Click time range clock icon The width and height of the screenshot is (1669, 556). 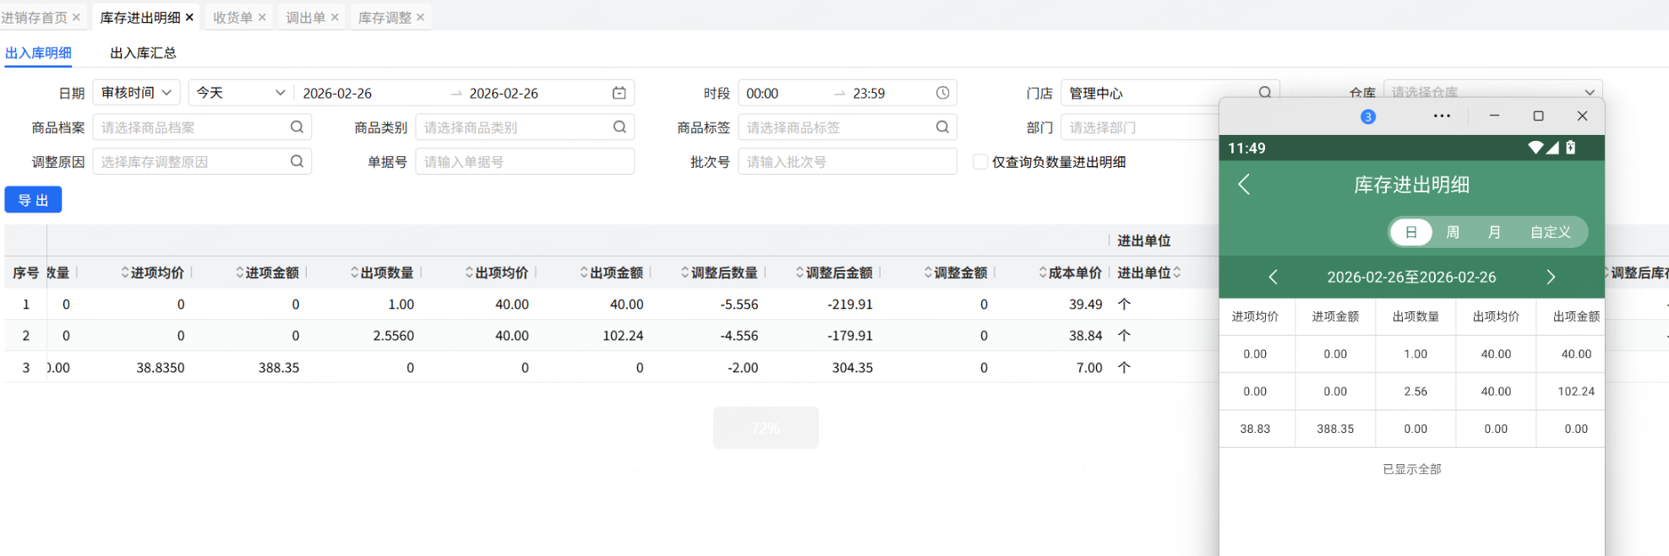coord(942,93)
